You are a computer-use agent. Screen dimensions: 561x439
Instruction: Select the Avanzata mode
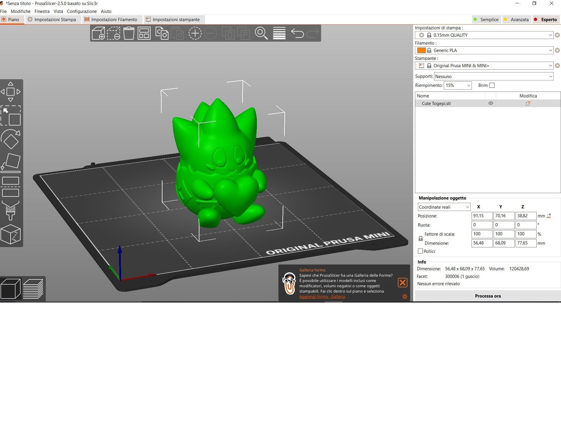tap(516, 19)
